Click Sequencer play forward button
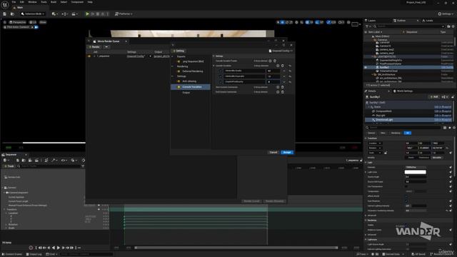The width and height of the screenshot is (457, 257). point(59,248)
